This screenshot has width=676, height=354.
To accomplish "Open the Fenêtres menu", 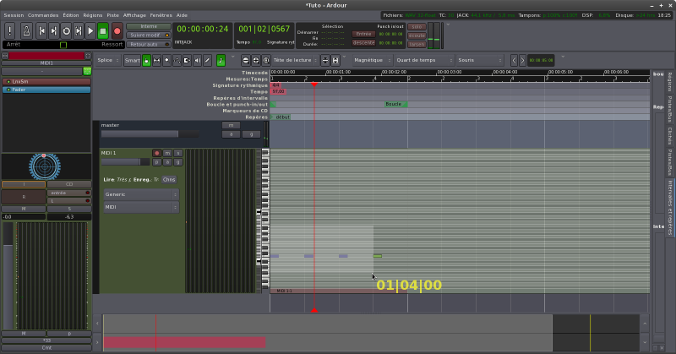I will point(161,15).
